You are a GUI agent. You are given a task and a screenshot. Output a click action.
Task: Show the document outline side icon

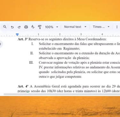tap(1, 44)
